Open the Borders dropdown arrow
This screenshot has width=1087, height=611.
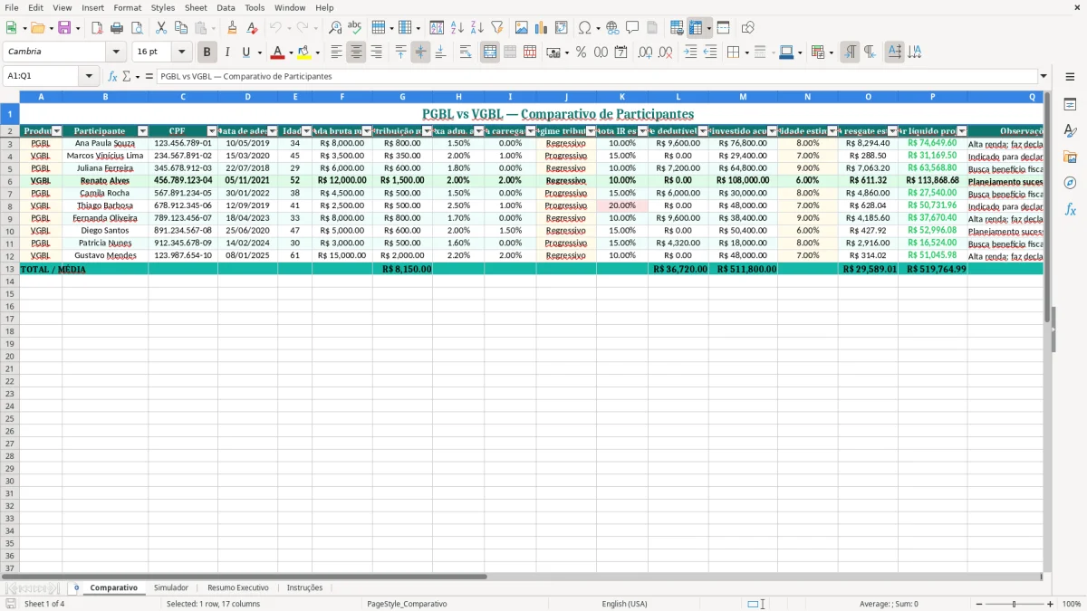746,53
